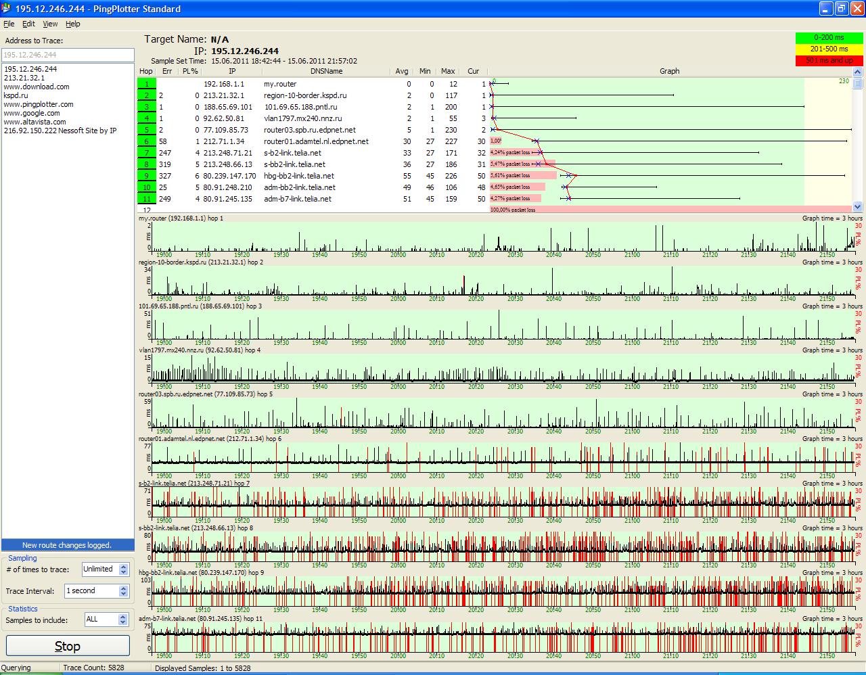Click the green 0-200 ms legend swatch

coord(829,38)
